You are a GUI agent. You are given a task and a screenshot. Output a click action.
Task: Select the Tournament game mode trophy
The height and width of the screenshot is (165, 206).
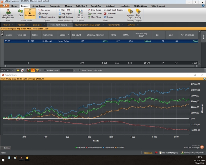click(30, 13)
